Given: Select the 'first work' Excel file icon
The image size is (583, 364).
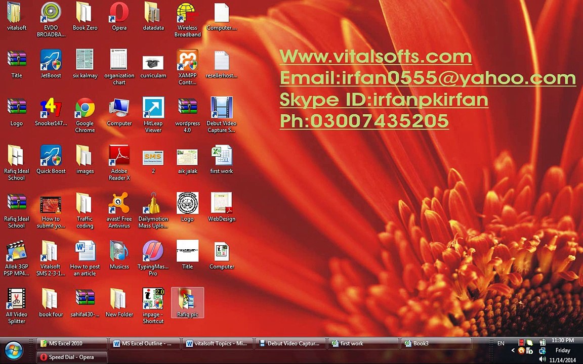Looking at the screenshot, I should (x=222, y=159).
